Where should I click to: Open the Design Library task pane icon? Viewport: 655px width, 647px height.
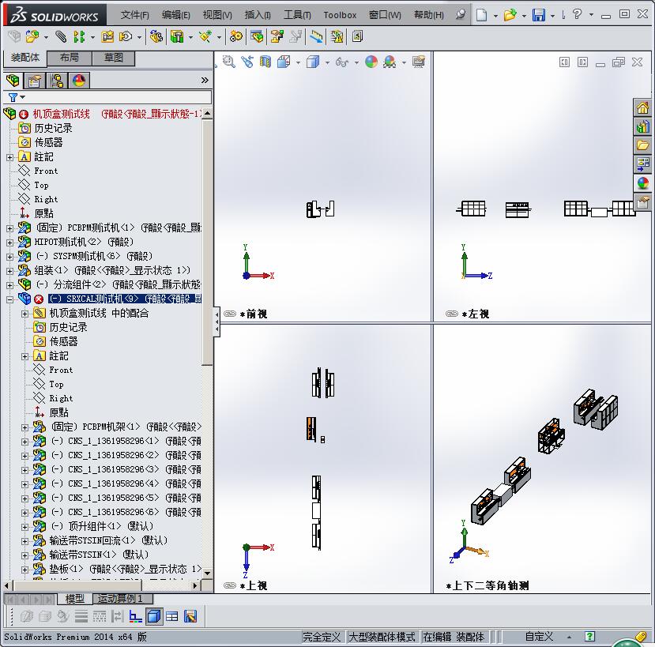click(x=642, y=126)
